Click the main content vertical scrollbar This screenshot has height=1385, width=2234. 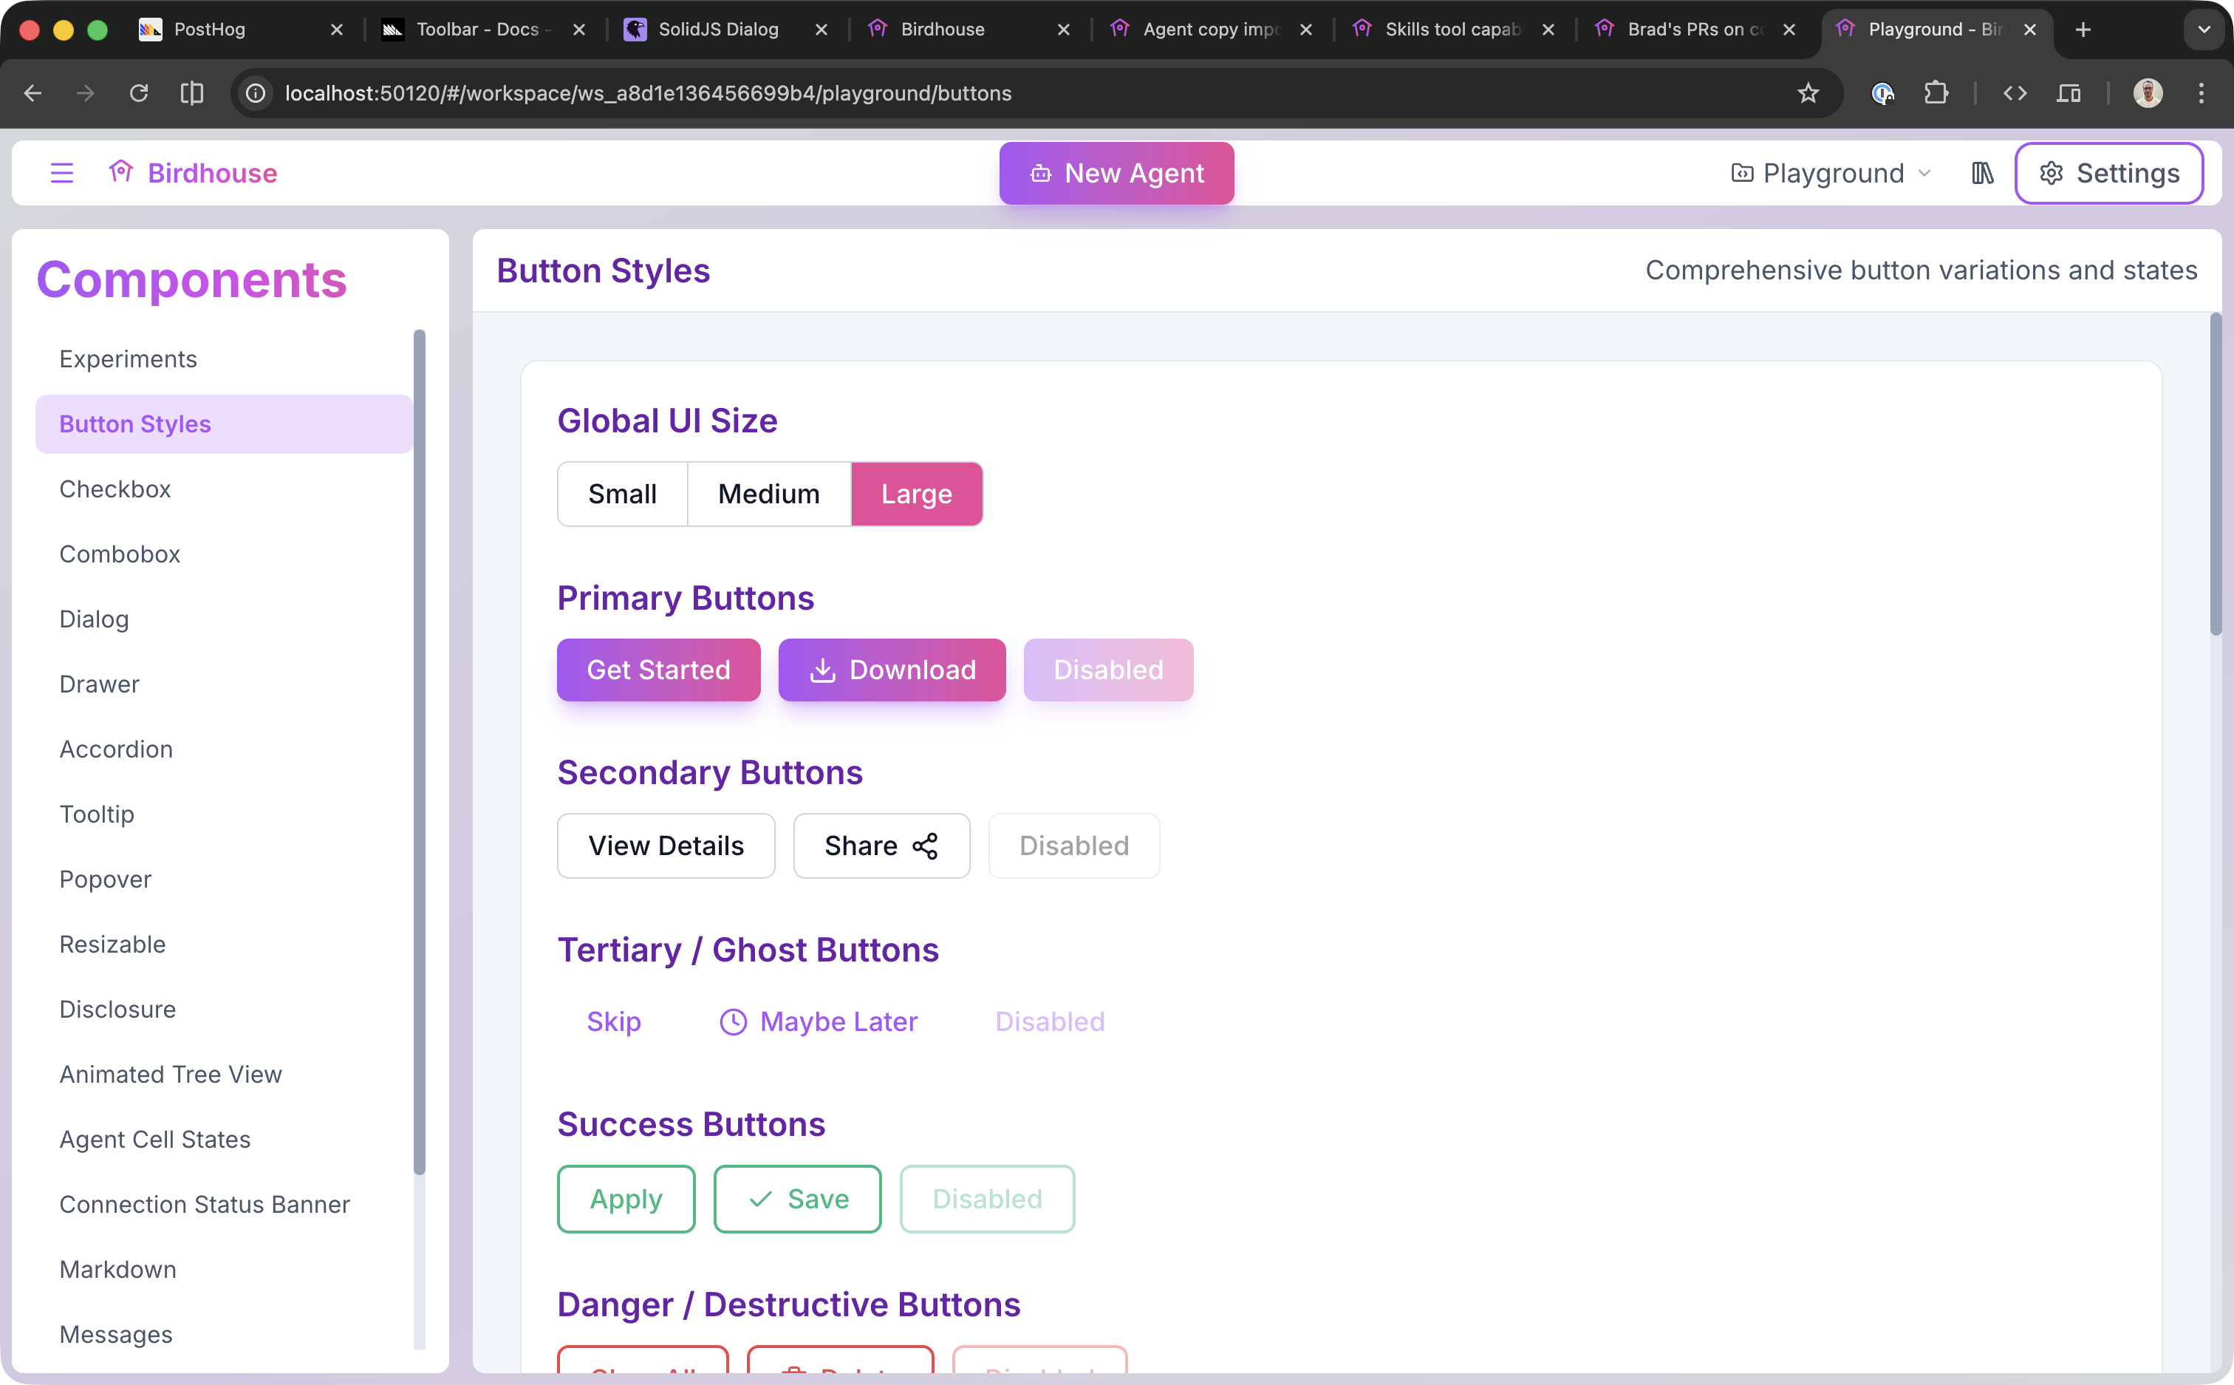2215,476
